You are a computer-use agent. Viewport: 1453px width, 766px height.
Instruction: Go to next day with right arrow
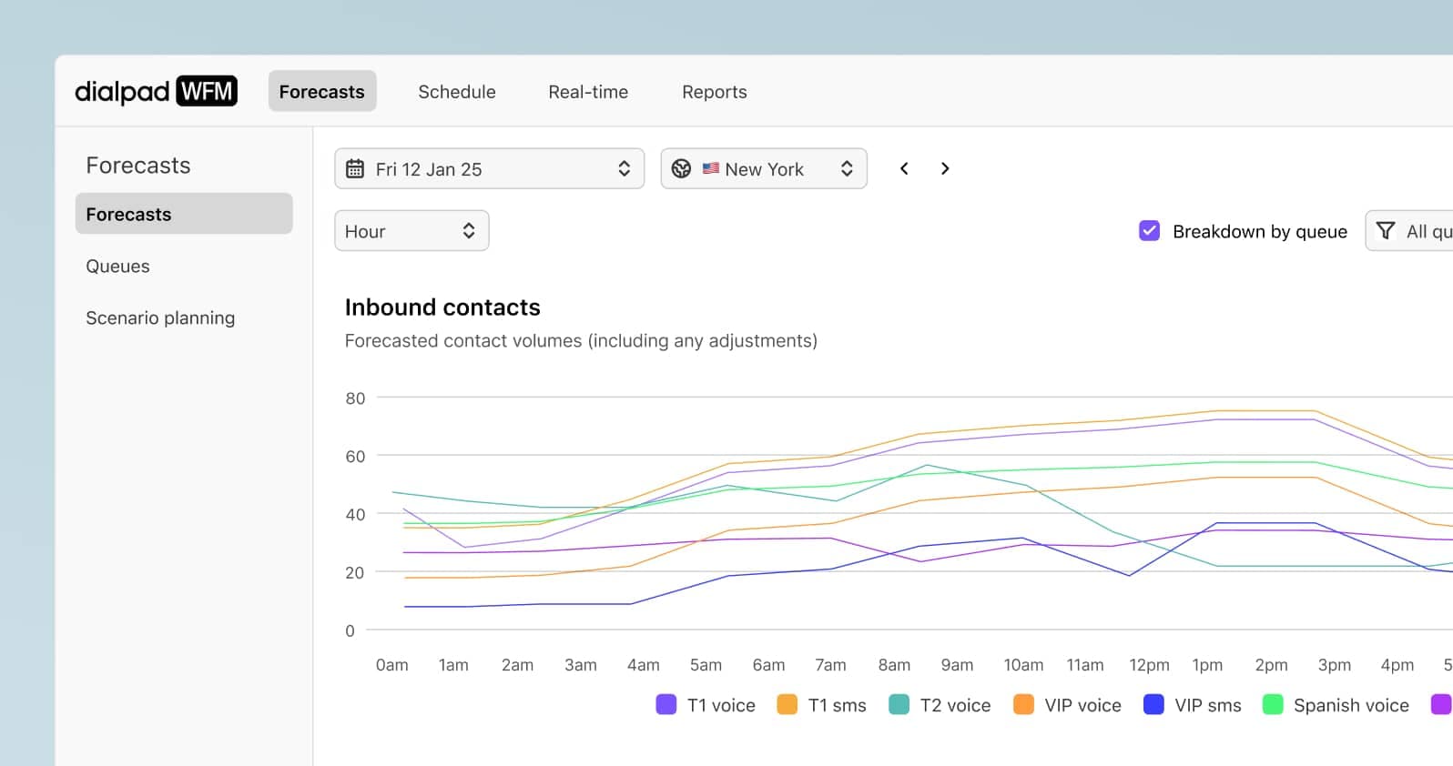point(945,169)
